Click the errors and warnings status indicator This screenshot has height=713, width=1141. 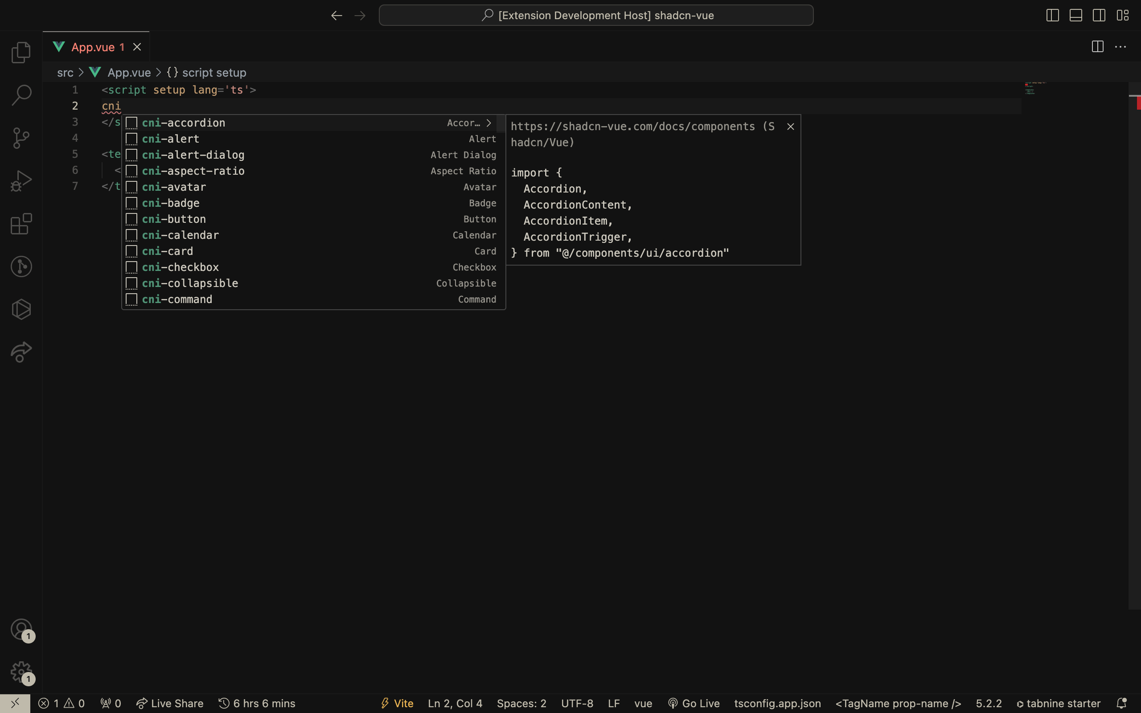62,704
